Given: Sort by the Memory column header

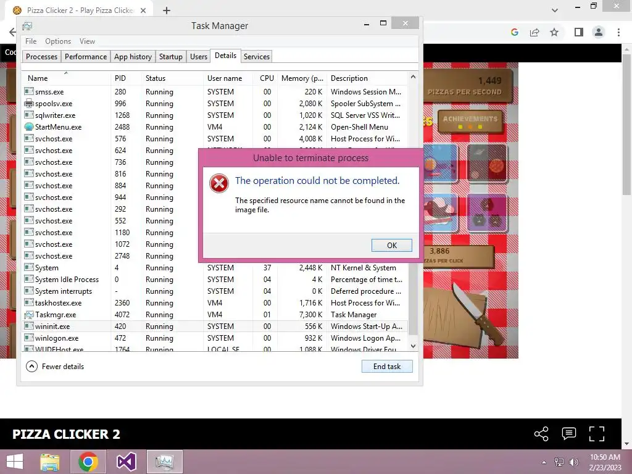Looking at the screenshot, I should coord(302,78).
